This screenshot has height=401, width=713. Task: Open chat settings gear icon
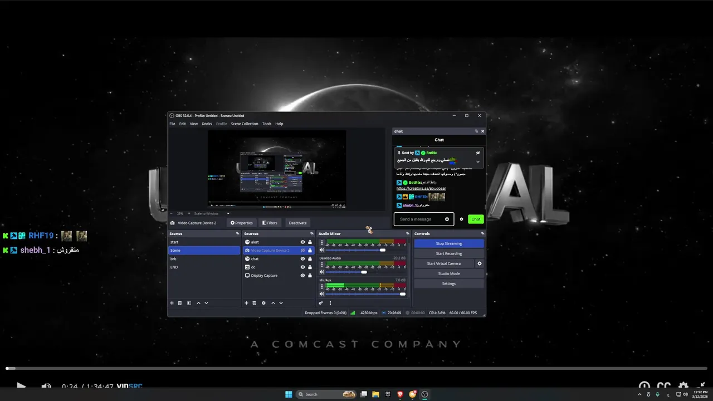[x=461, y=219]
